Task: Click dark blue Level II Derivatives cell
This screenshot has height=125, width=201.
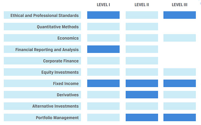Action: click(142, 95)
